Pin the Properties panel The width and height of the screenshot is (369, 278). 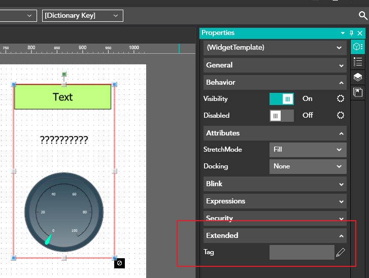click(x=352, y=33)
